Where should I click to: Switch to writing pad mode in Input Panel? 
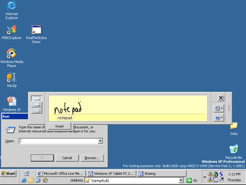click(x=36, y=98)
